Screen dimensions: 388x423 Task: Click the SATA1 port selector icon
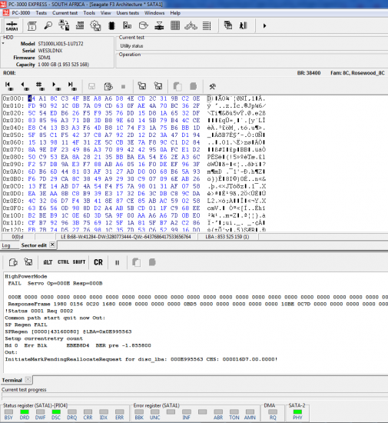(x=12, y=26)
